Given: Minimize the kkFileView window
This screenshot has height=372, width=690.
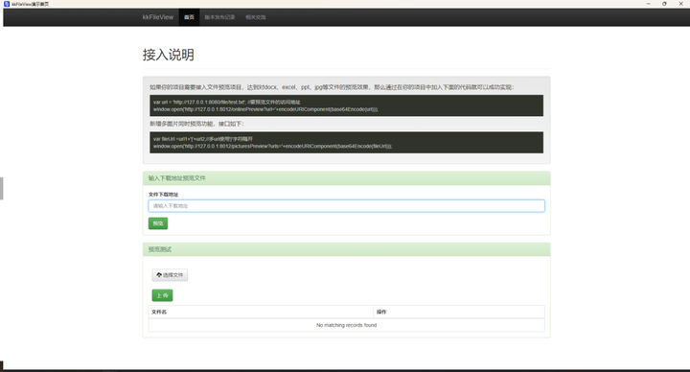Looking at the screenshot, I should pos(648,4).
